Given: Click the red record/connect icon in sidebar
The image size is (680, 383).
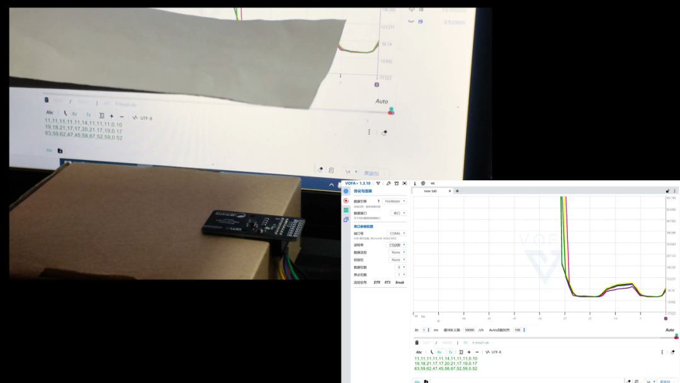Looking at the screenshot, I should (x=346, y=200).
